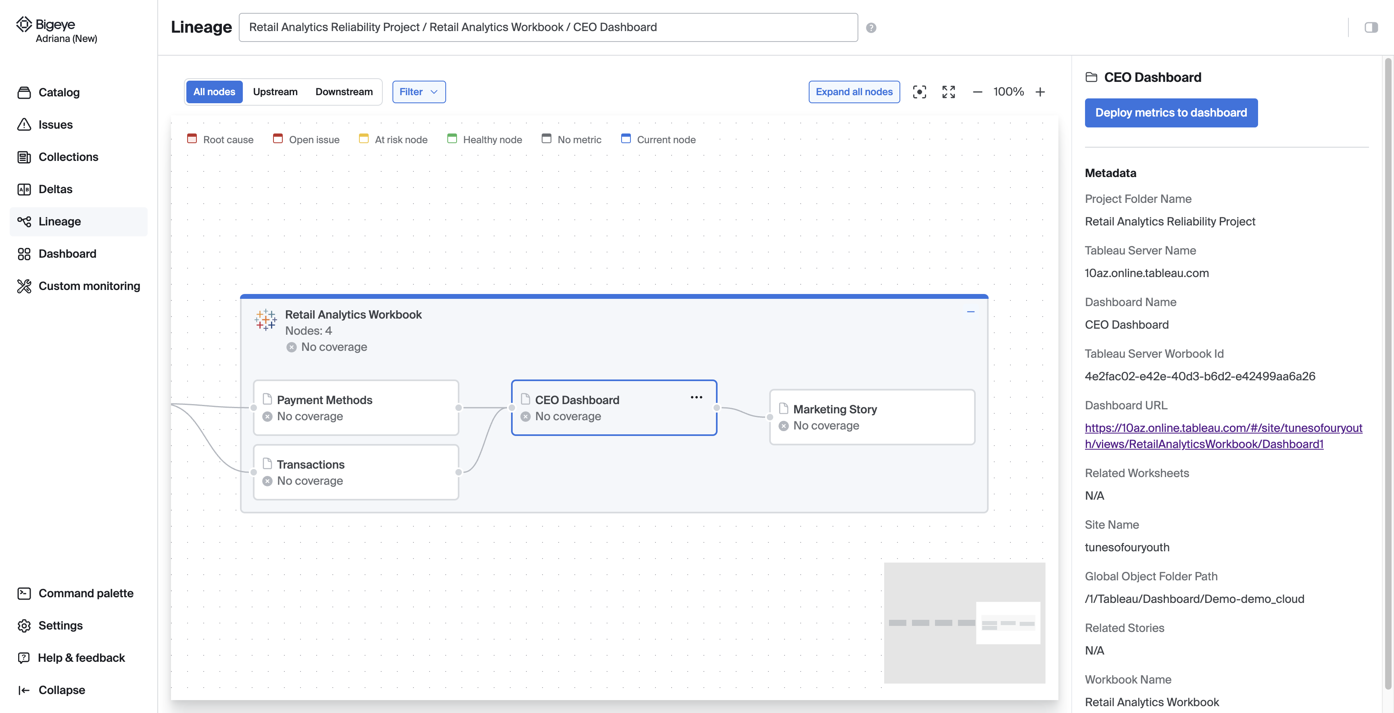Click the metadata panel scrollbar
The width and height of the screenshot is (1394, 713).
[x=1388, y=373]
